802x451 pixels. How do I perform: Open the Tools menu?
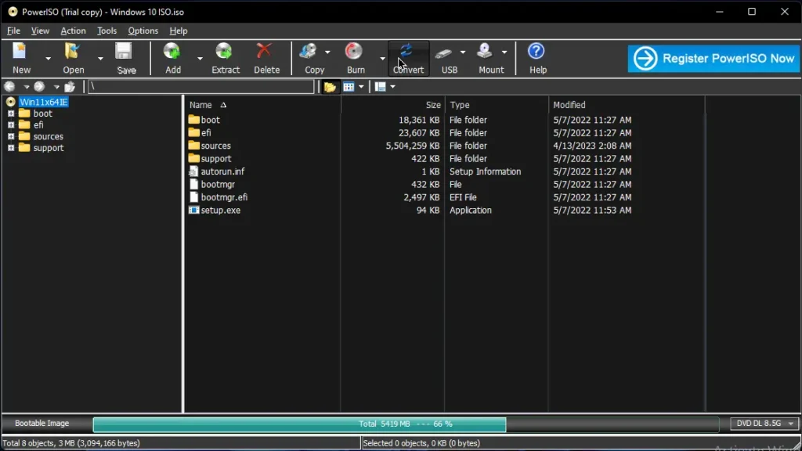pos(107,31)
